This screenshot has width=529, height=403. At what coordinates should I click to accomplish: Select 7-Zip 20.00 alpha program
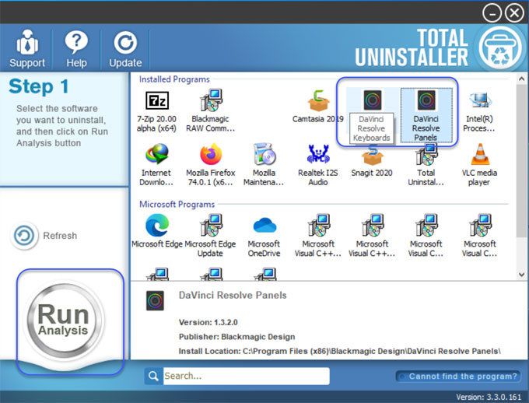click(156, 111)
